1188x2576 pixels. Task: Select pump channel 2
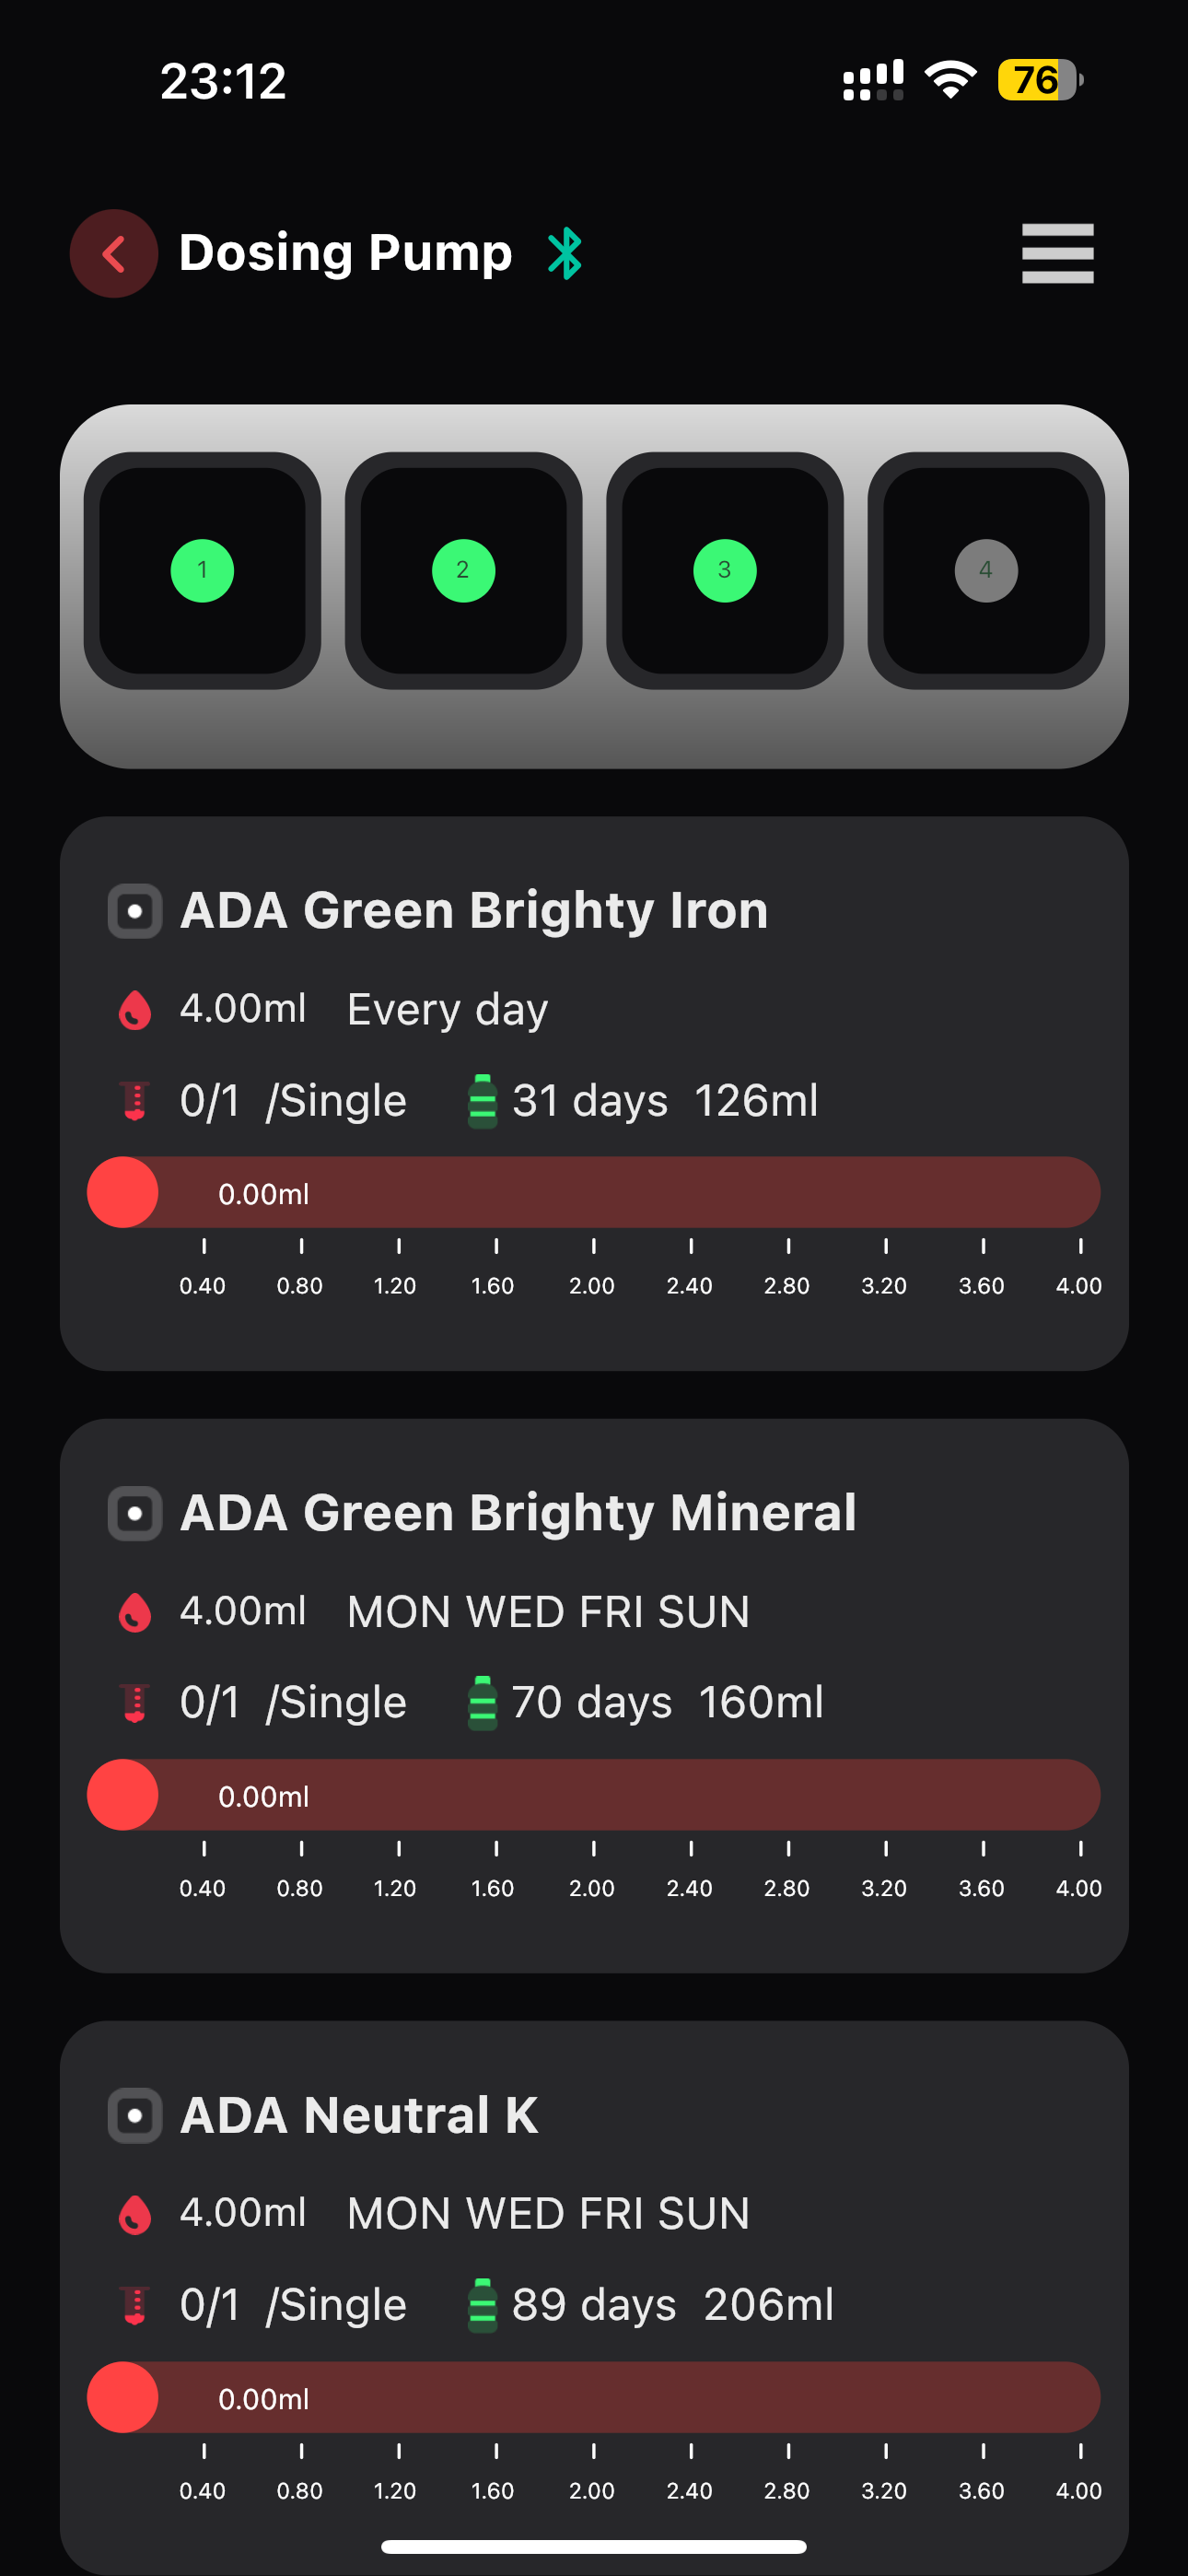coord(463,570)
